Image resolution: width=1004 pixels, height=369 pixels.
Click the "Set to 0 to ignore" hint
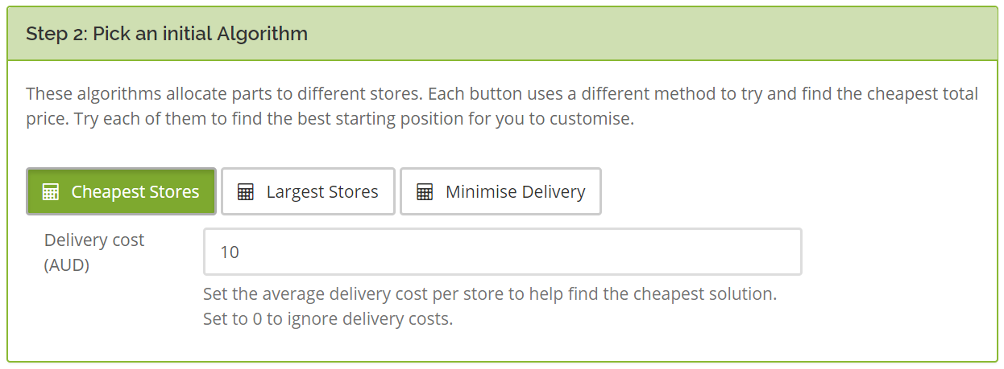pos(328,318)
